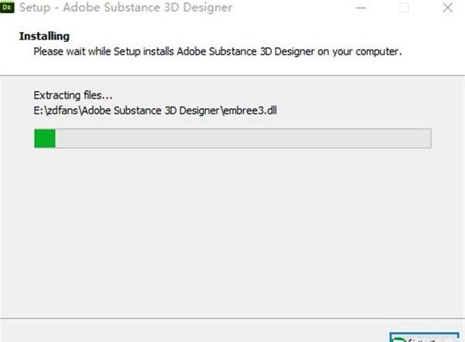Screen dimensions: 465x342
Task: Click the window title 'Setup - Adobe Substance 3D Designer'
Action: point(126,8)
